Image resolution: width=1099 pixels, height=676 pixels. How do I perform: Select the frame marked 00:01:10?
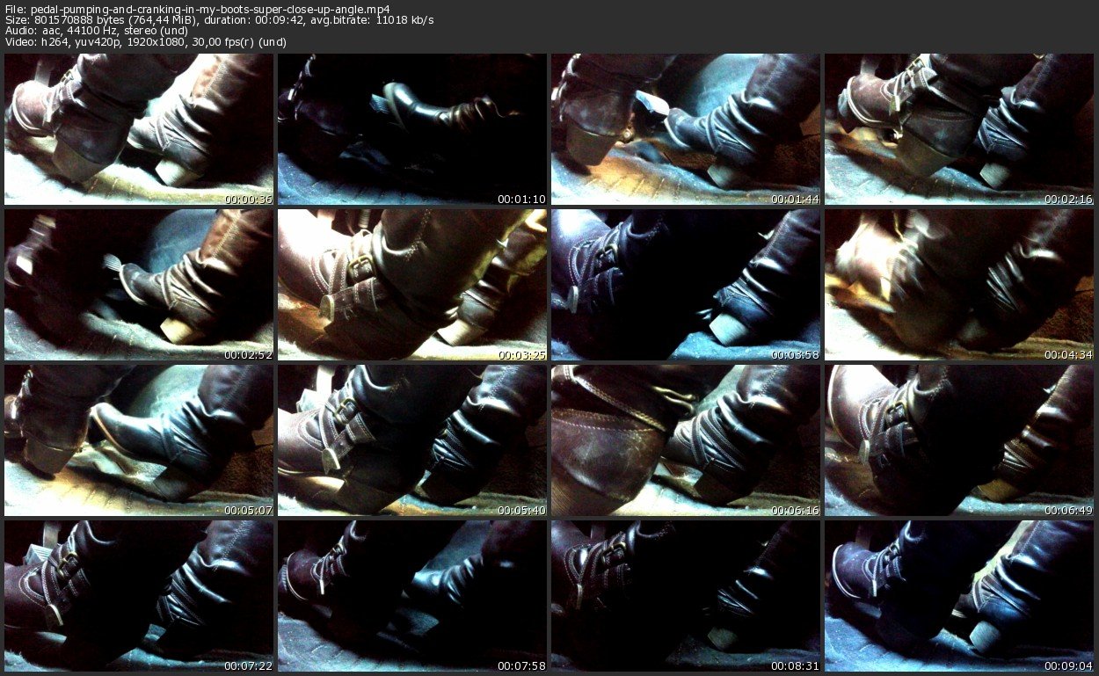[x=412, y=129]
